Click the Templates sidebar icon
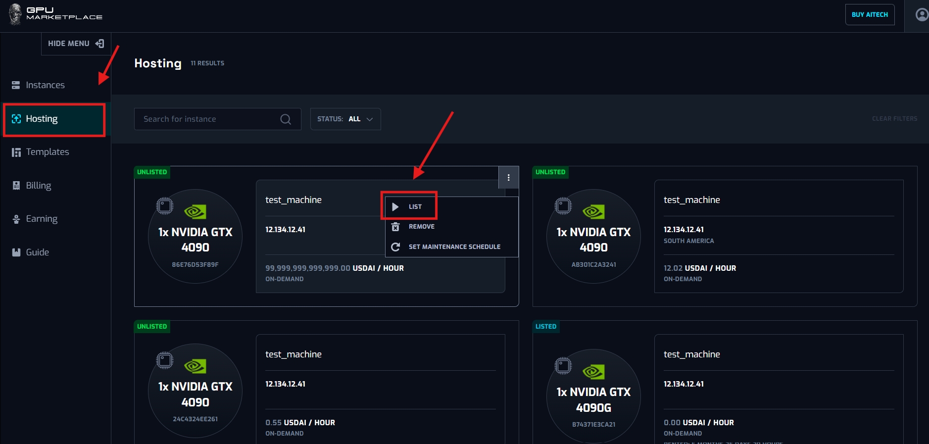 tap(16, 152)
